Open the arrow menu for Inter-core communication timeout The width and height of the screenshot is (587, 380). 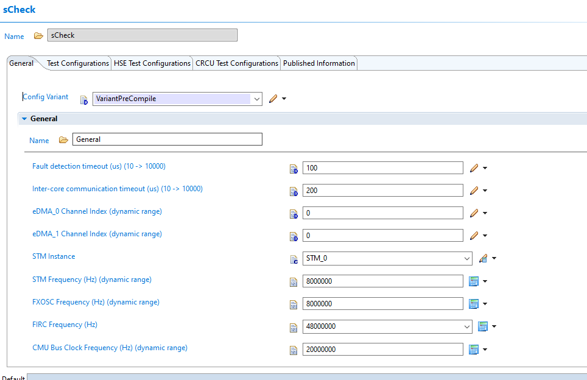[485, 191]
